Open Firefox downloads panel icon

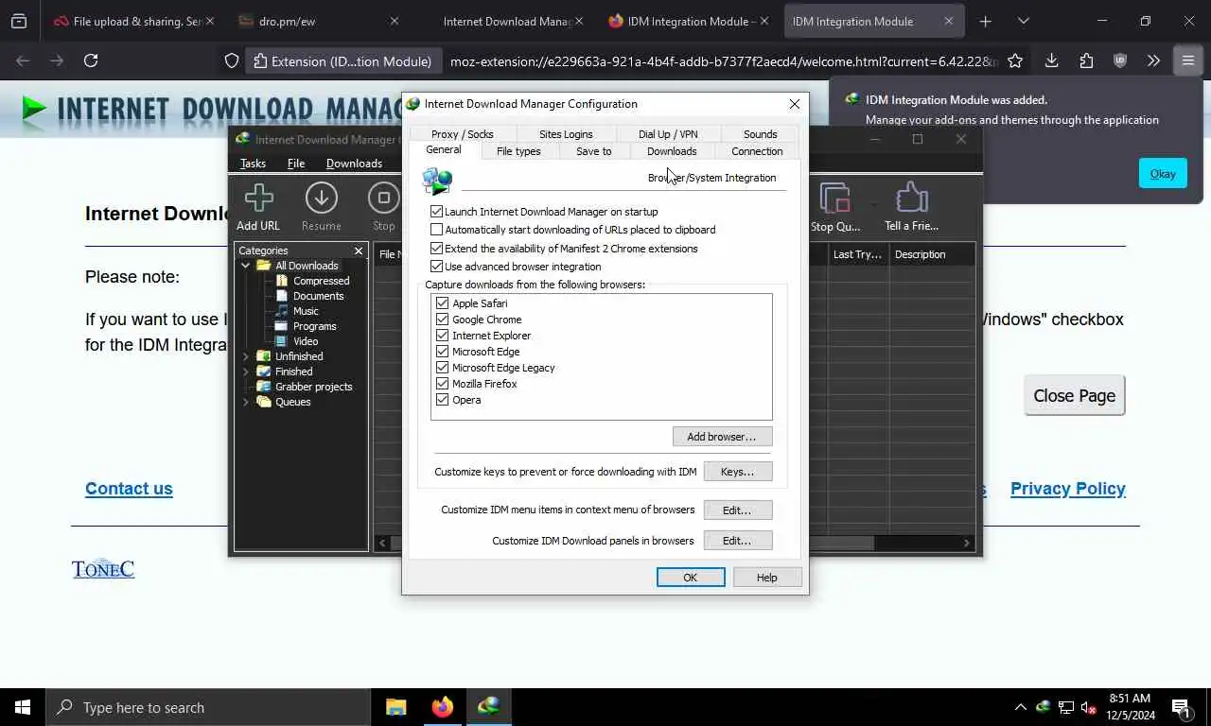click(1051, 60)
